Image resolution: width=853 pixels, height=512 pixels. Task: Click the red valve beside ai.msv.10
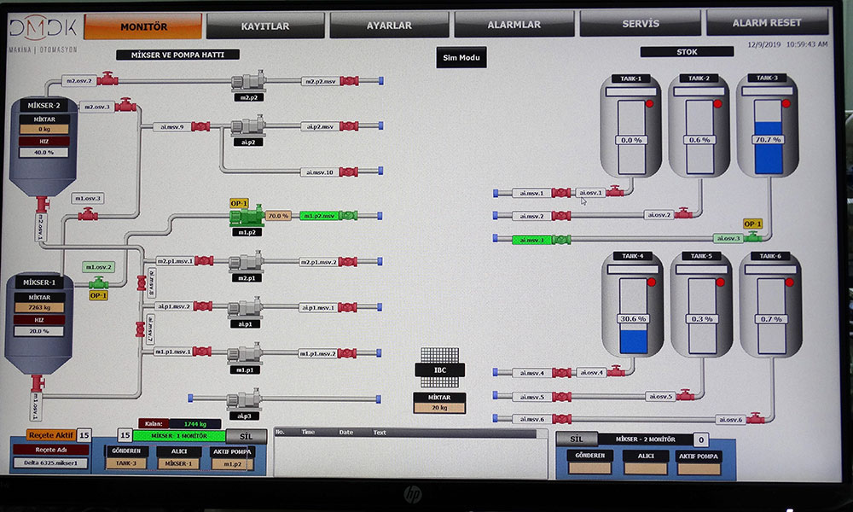tap(348, 172)
